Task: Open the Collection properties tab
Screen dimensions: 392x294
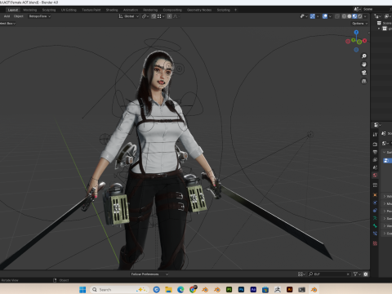Action: (375, 185)
